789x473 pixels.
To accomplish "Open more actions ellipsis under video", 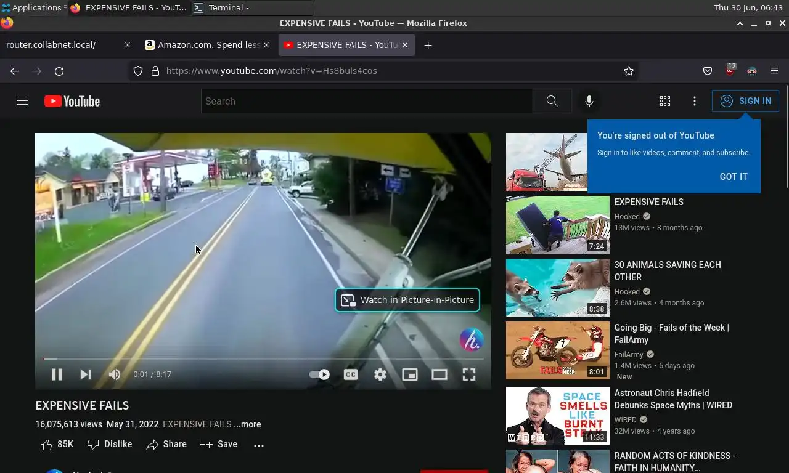I will [x=259, y=445].
